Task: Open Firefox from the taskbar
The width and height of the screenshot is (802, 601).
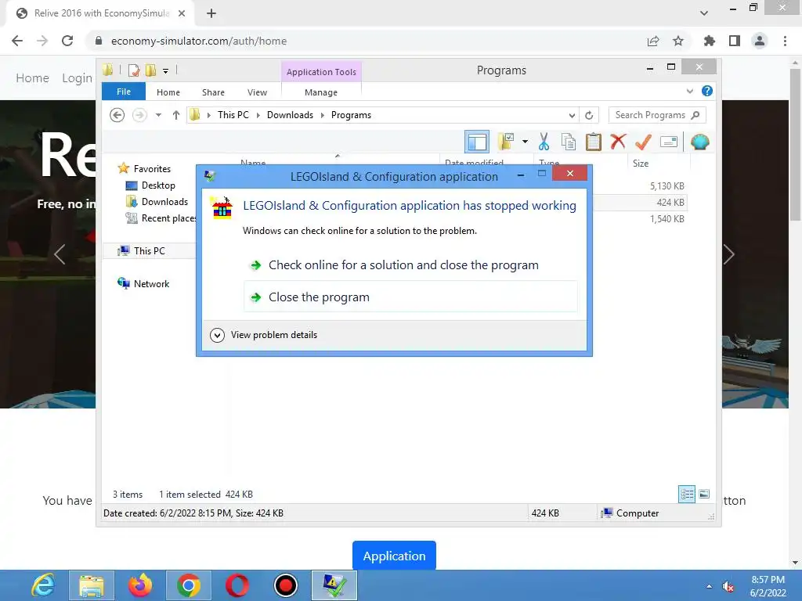Action: point(140,585)
